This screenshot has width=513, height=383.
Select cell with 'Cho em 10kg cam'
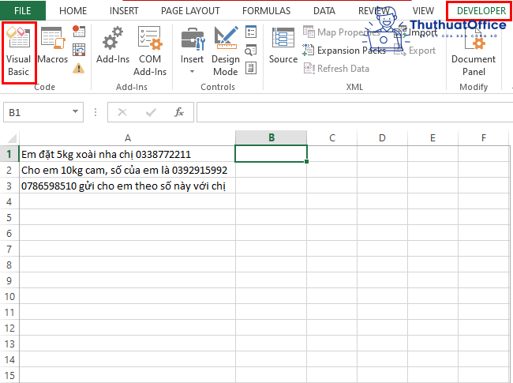(x=127, y=170)
